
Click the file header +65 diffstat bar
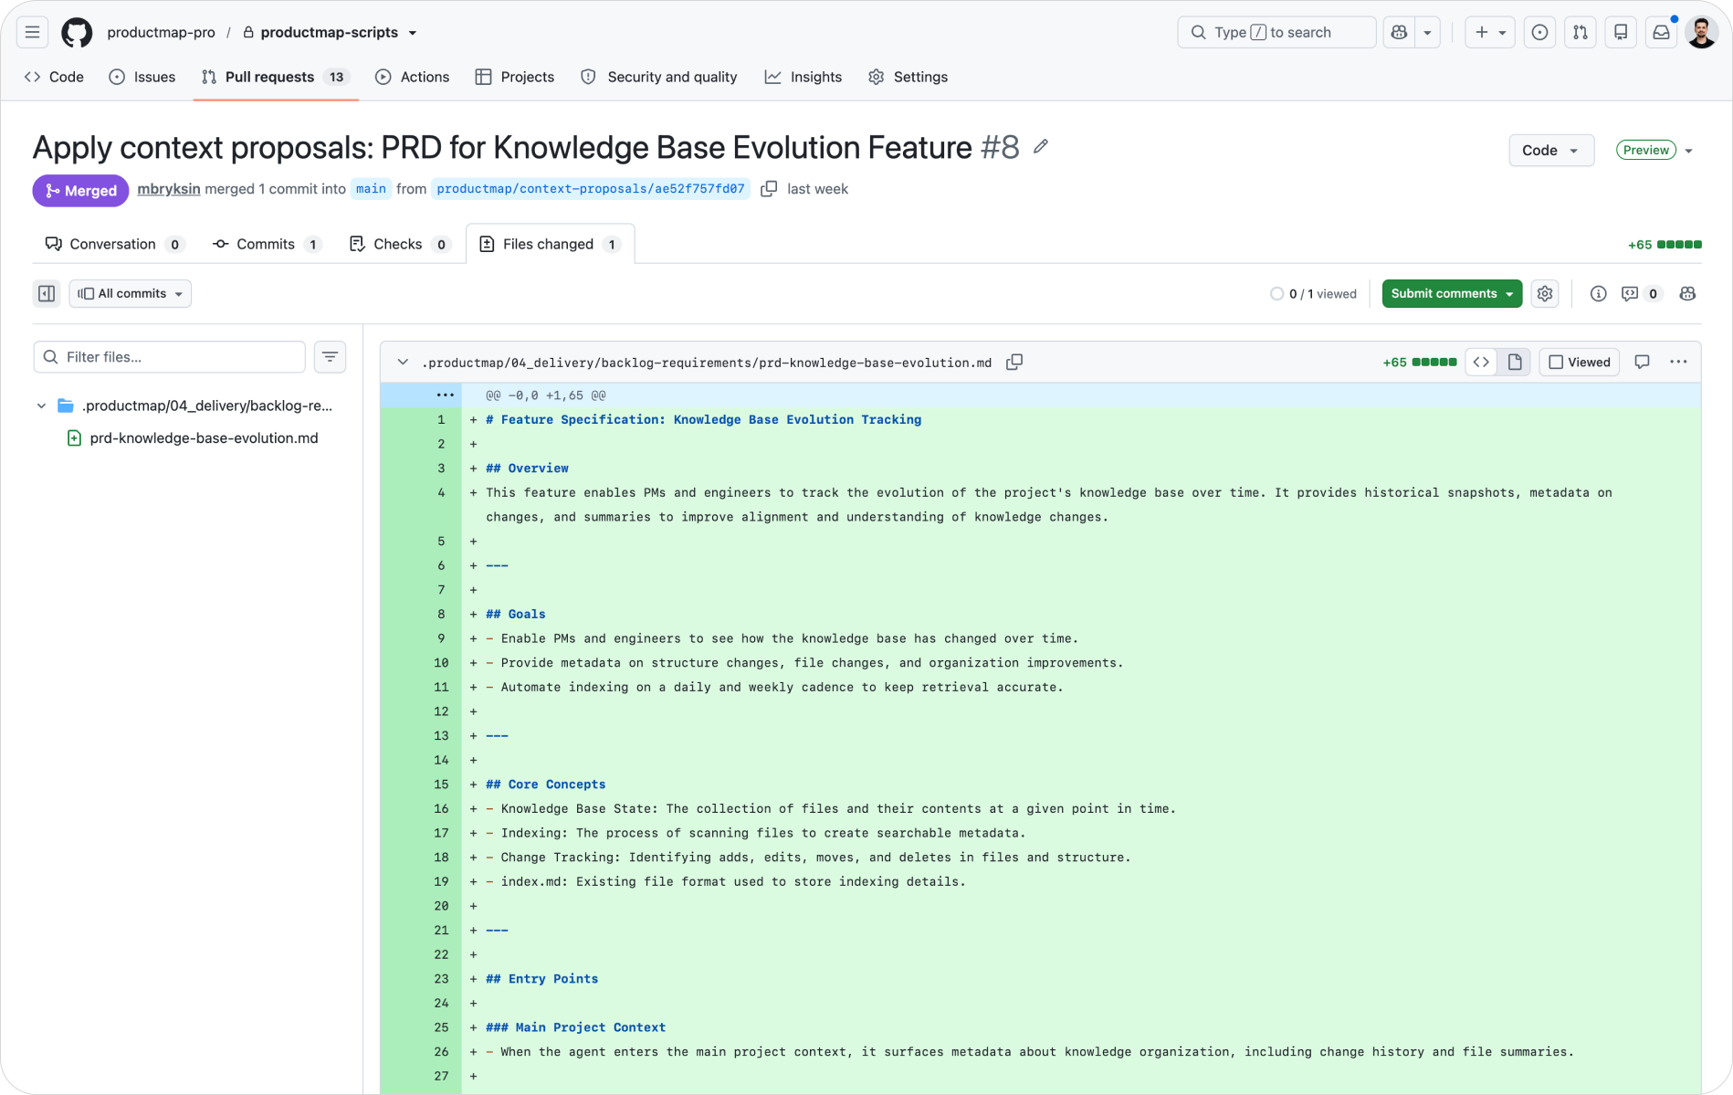(1420, 363)
